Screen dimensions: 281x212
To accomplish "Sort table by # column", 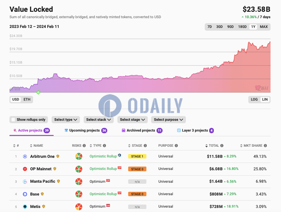I will [x=16, y=145].
